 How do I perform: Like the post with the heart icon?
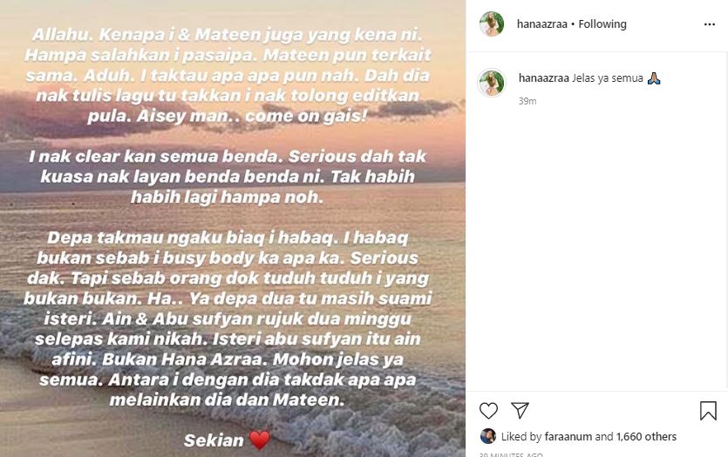488,411
